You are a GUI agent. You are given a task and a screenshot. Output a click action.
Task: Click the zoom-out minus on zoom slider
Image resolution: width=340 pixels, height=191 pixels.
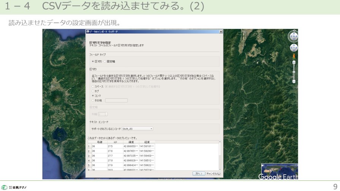[x=294, y=81]
